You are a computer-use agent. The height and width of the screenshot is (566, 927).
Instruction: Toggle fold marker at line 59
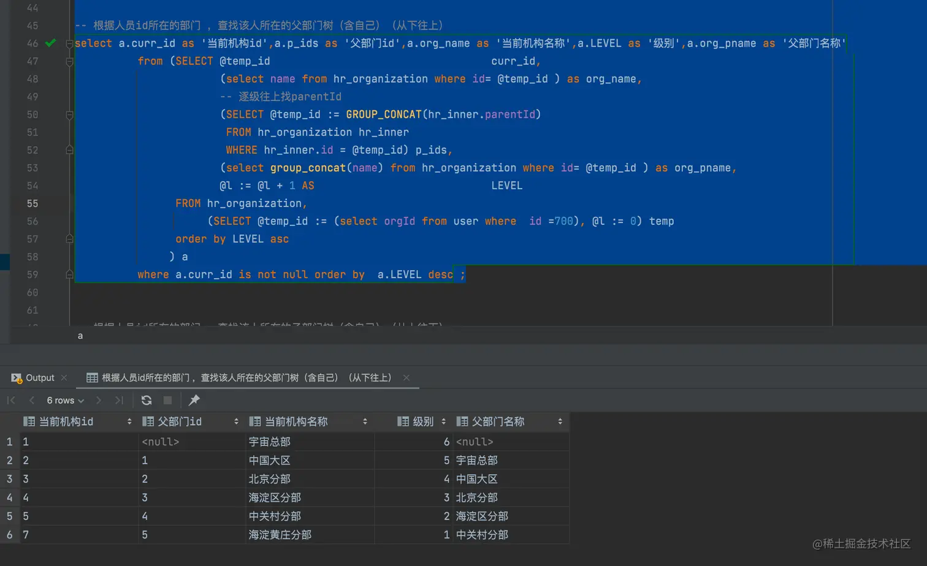(69, 274)
